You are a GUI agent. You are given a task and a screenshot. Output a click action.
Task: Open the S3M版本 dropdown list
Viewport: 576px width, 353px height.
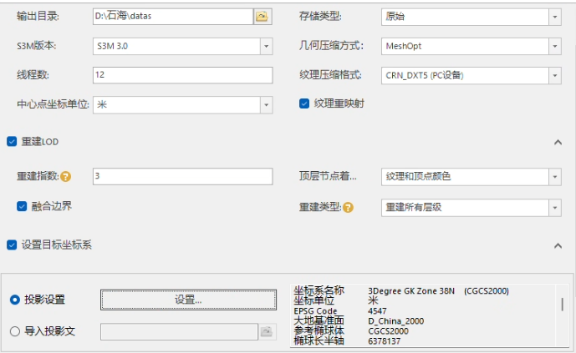pos(266,46)
